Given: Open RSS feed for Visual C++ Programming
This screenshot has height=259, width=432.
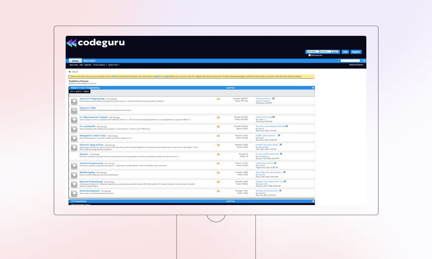Looking at the screenshot, I should 218,99.
